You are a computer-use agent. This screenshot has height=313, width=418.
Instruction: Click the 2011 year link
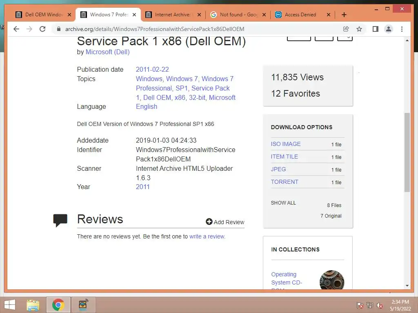142,187
